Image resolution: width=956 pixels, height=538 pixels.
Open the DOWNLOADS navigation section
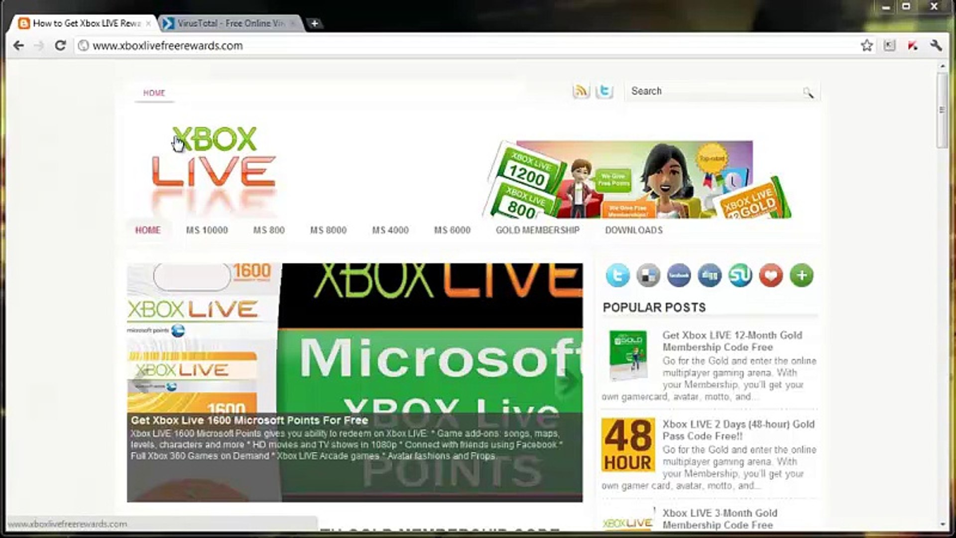[633, 230]
